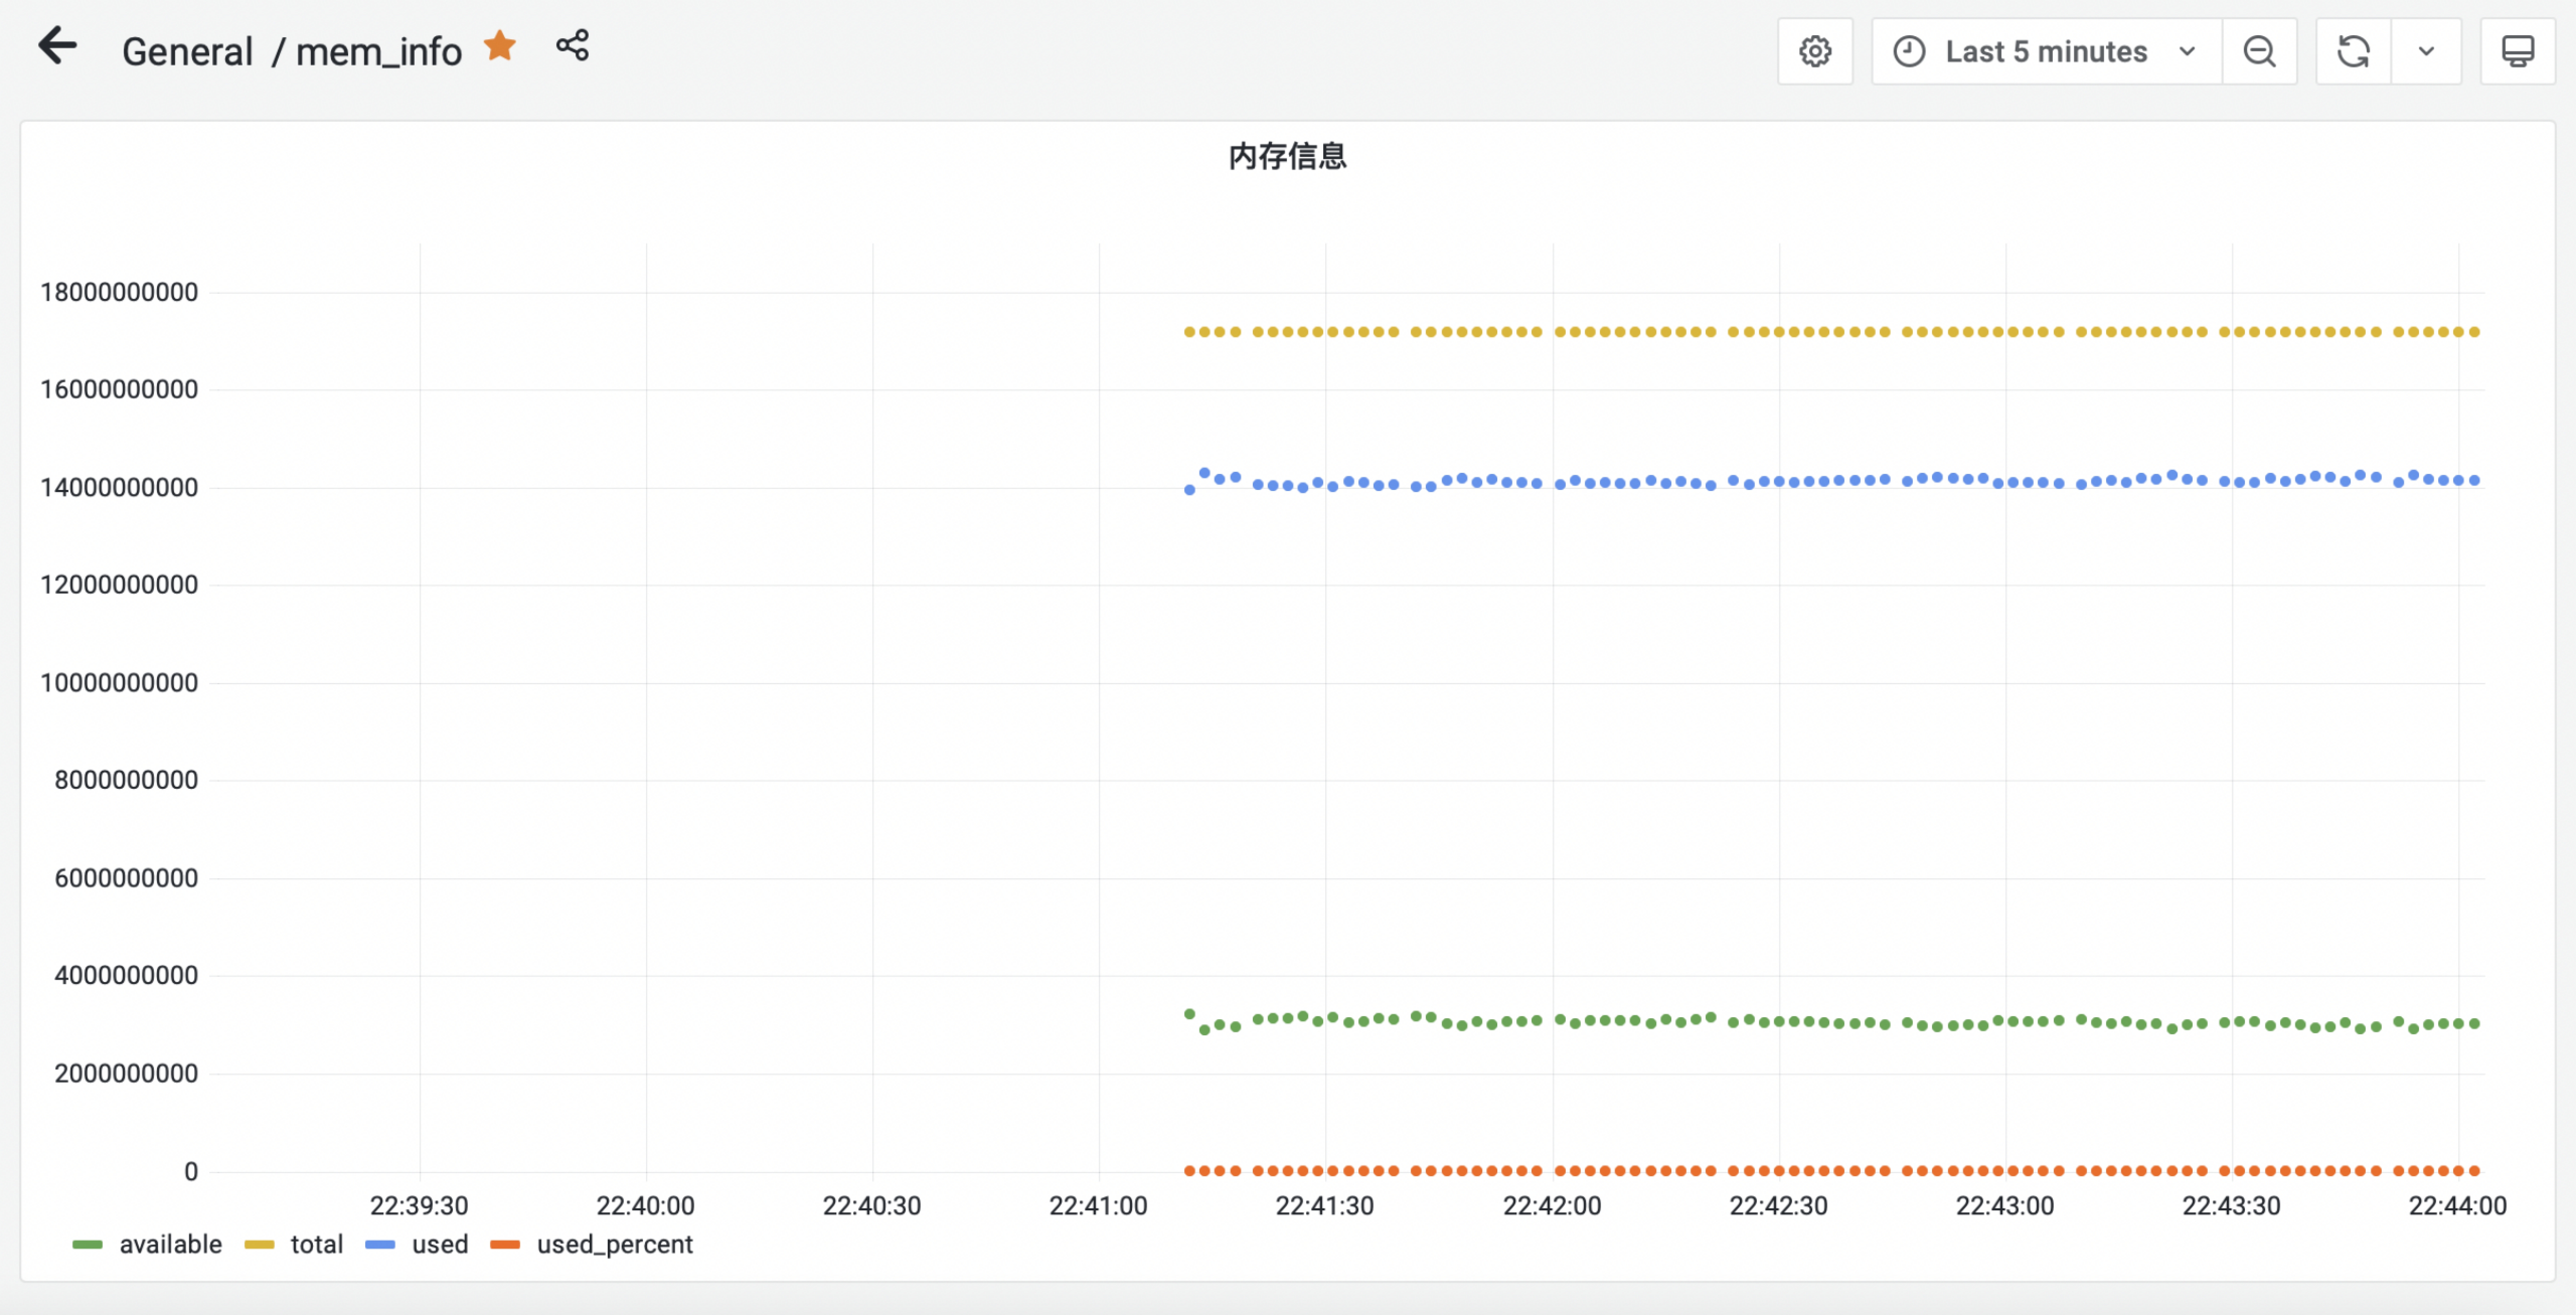Toggle the used series in legend
Viewport: 2576px width, 1315px height.
439,1244
